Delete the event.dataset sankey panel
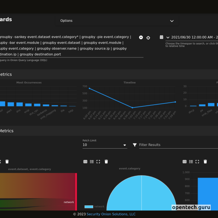The height and width of the screenshot is (218, 218). 7,162
